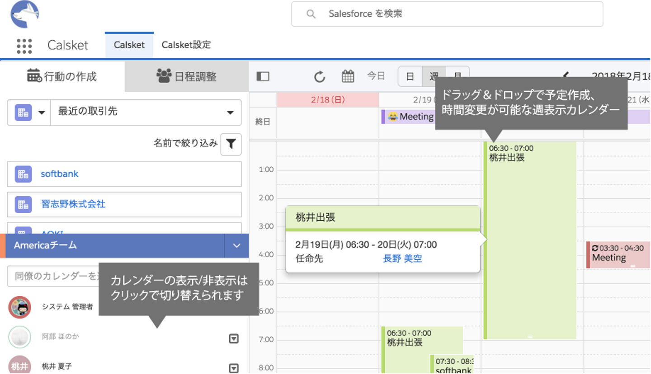The height and width of the screenshot is (374, 651).
Task: Click the Calsket bird logo
Action: point(25,14)
